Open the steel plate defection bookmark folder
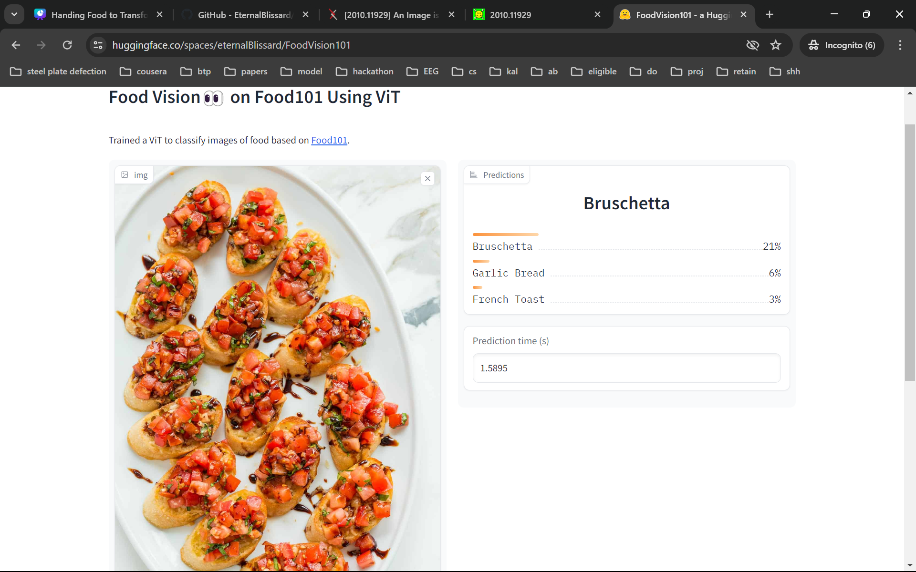Image resolution: width=916 pixels, height=572 pixels. pyautogui.click(x=58, y=71)
